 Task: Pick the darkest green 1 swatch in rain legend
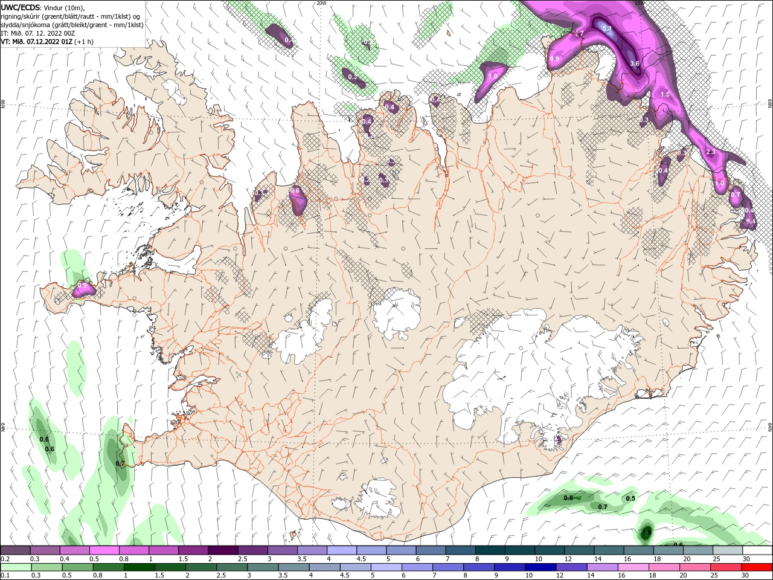[x=140, y=567]
